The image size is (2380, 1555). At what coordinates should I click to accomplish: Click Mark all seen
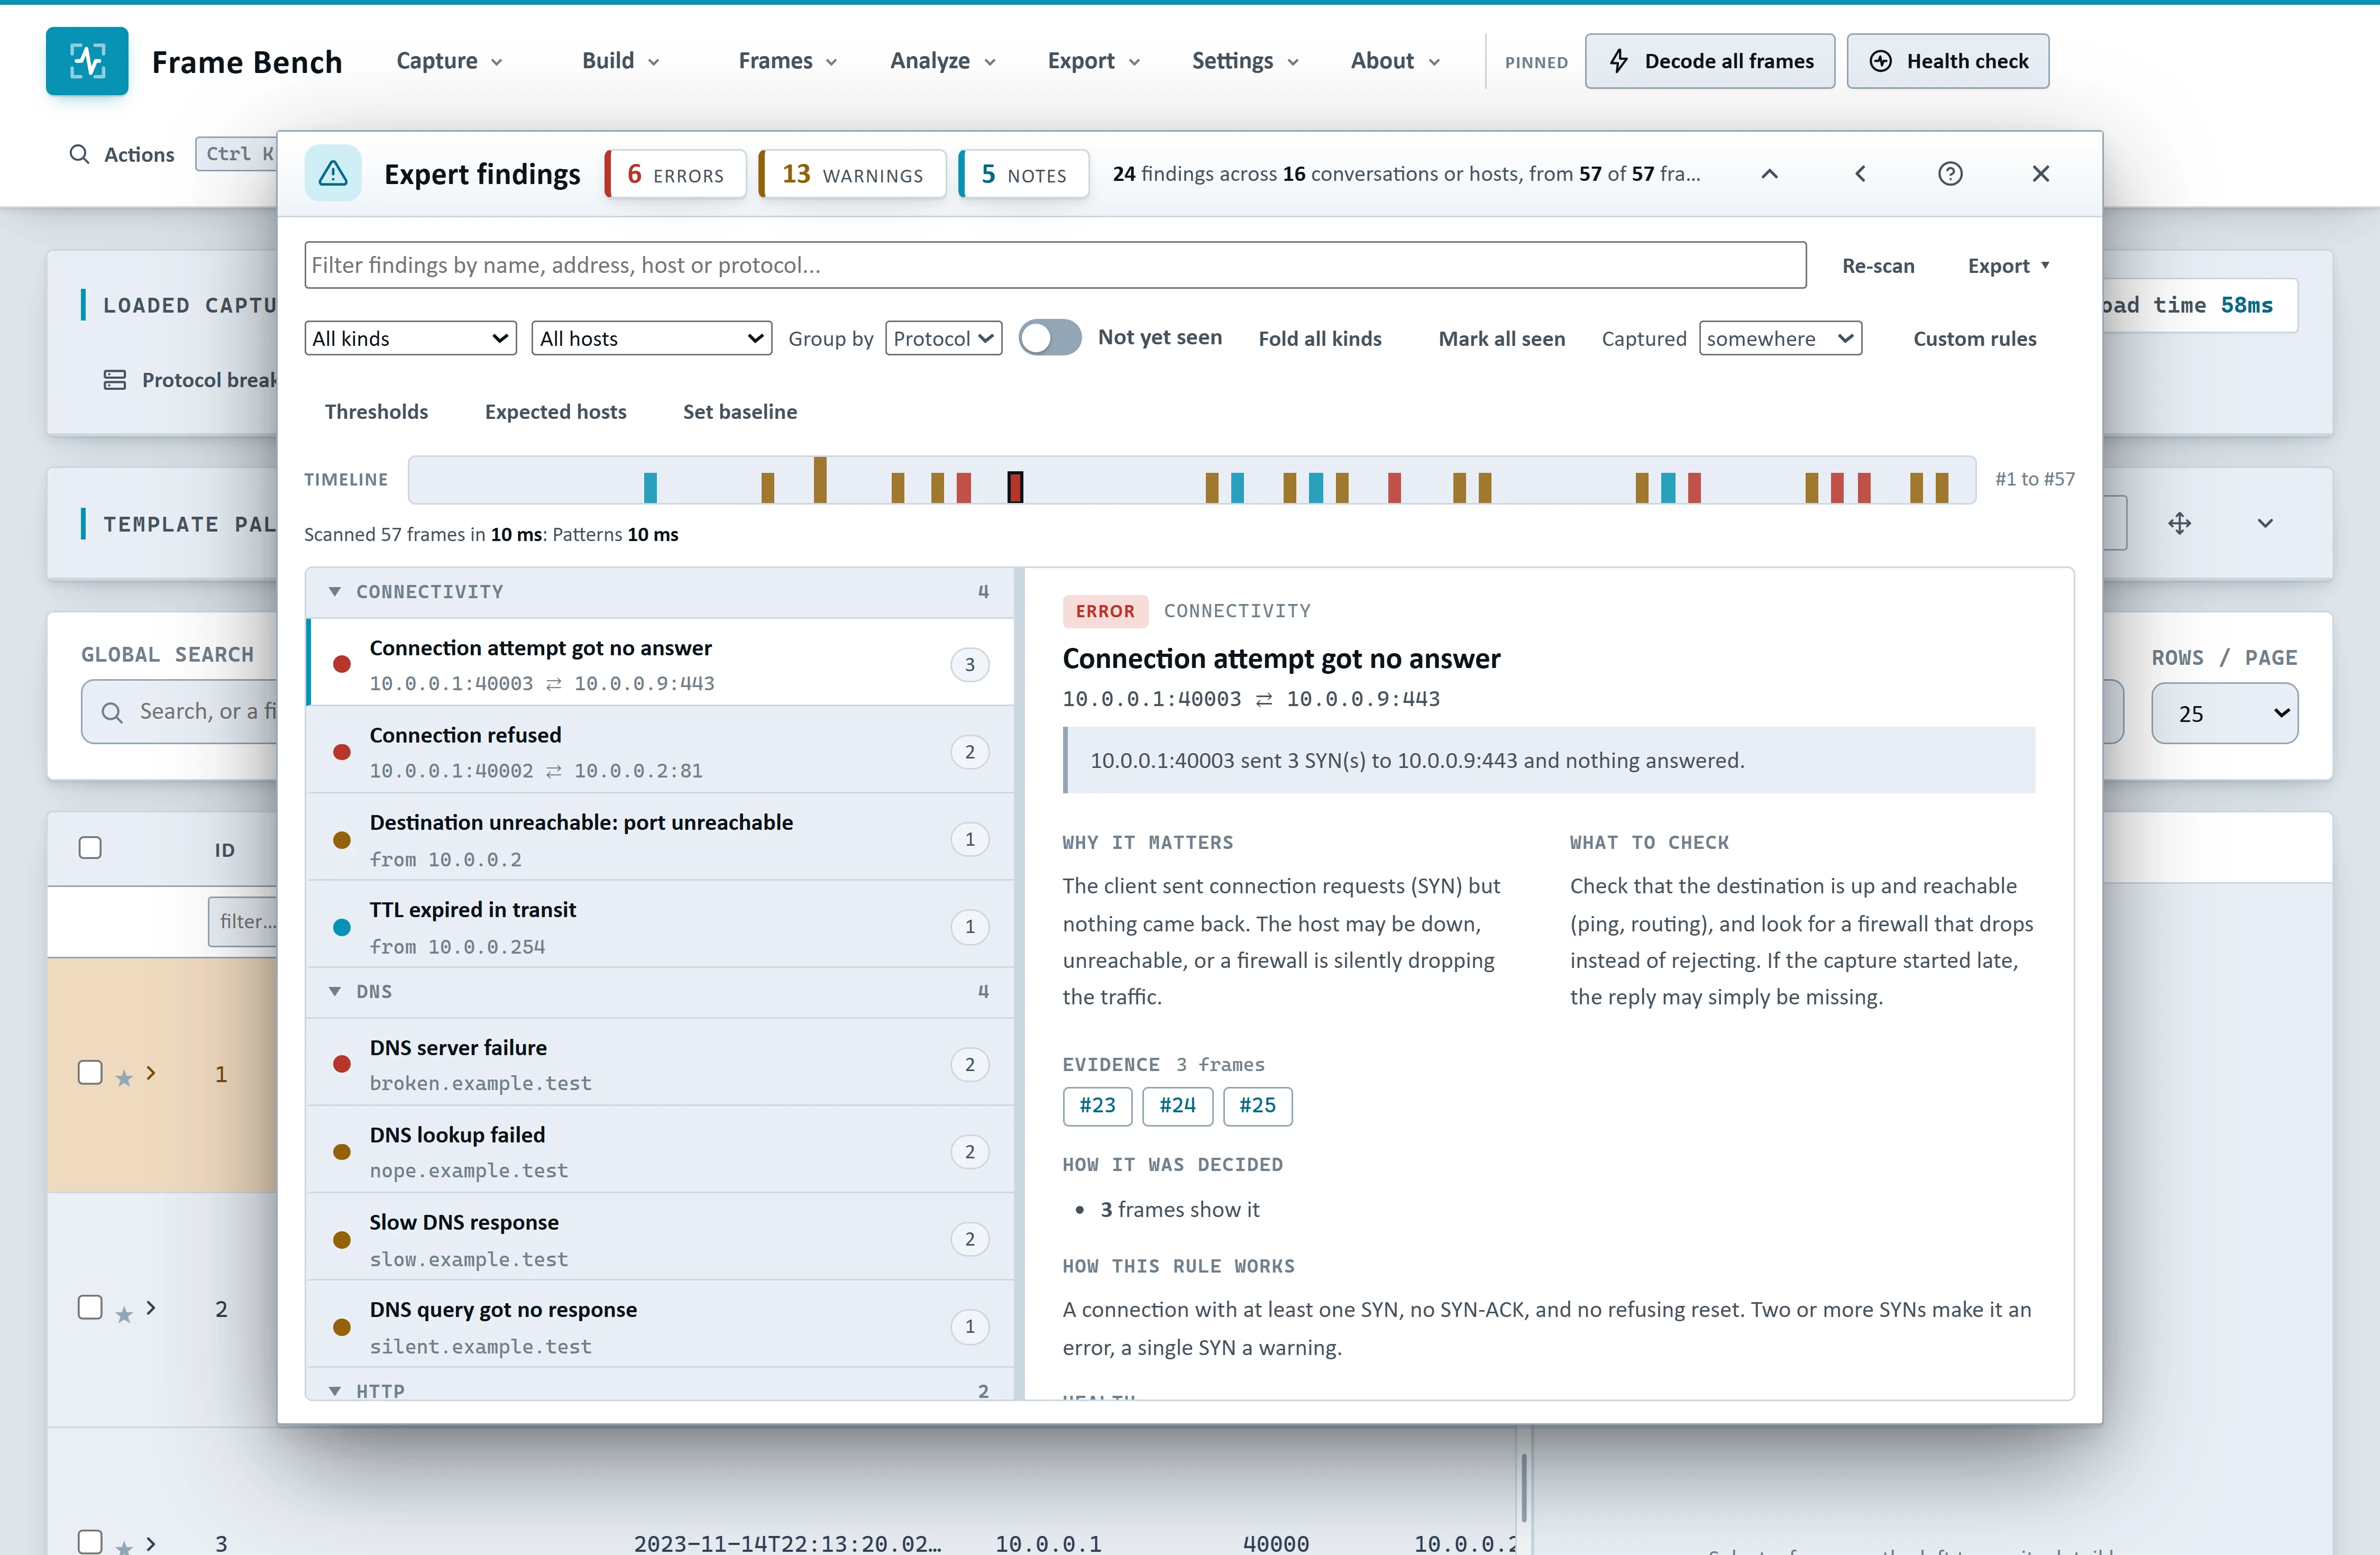1501,339
